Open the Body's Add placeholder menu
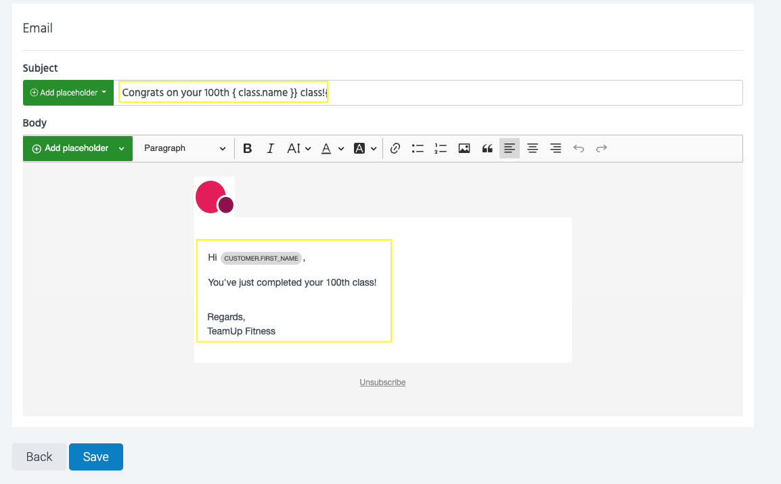The width and height of the screenshot is (781, 484). [78, 148]
